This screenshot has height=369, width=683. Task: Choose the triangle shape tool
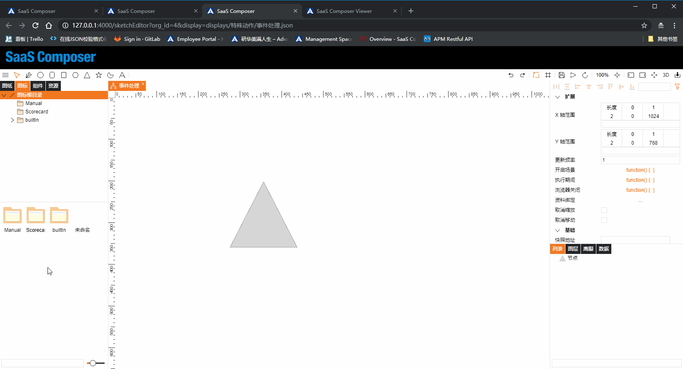pyautogui.click(x=87, y=75)
